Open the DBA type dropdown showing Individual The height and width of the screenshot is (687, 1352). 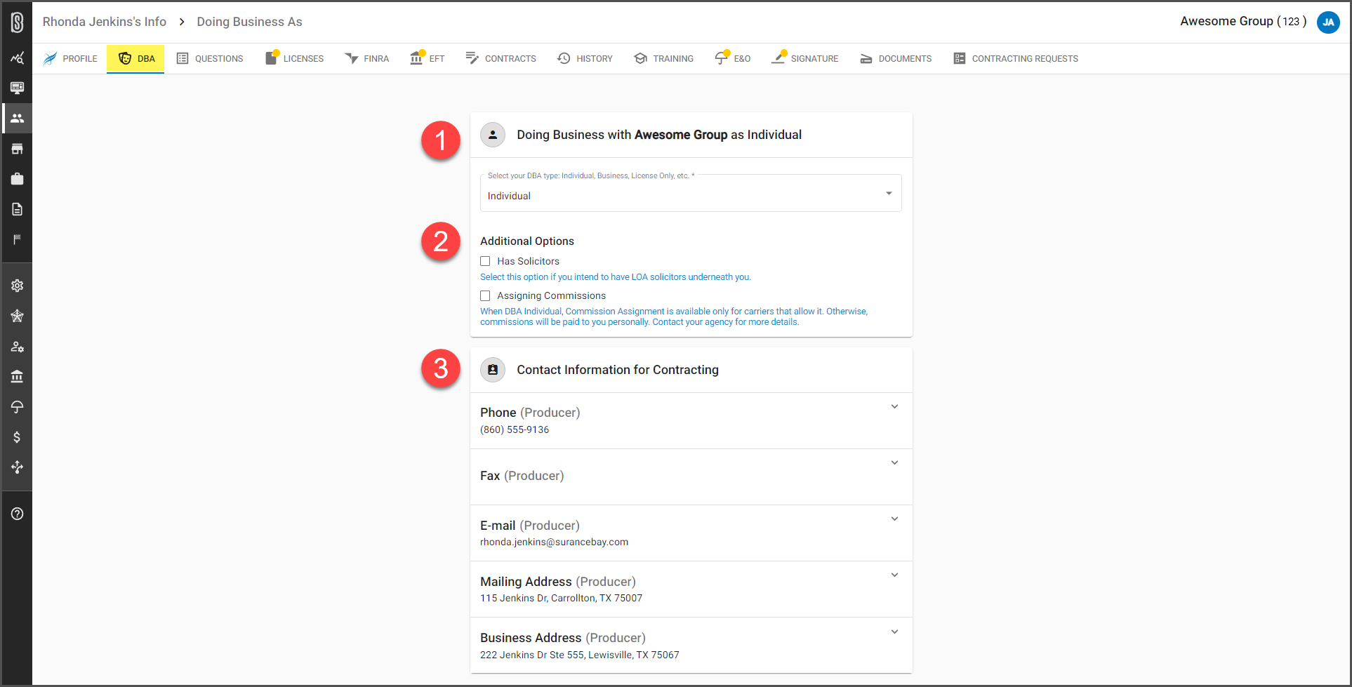click(691, 193)
